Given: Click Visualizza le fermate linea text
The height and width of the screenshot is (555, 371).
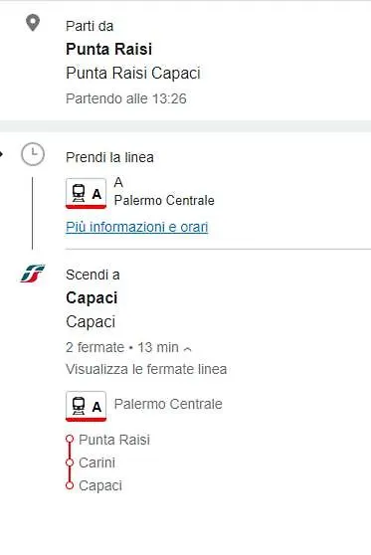Looking at the screenshot, I should pos(146,369).
